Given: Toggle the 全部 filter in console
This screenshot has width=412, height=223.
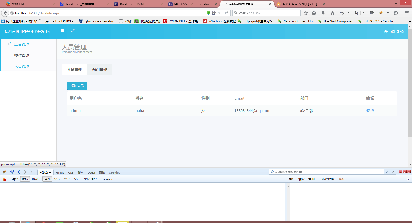Looking at the screenshot, I should click(47, 179).
